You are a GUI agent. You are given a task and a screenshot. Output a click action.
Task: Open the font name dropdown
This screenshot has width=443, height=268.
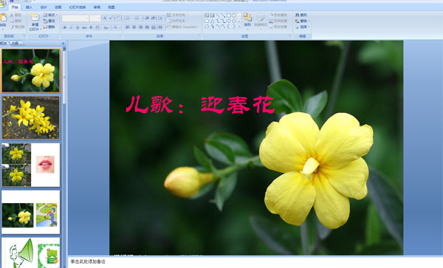[x=87, y=18]
